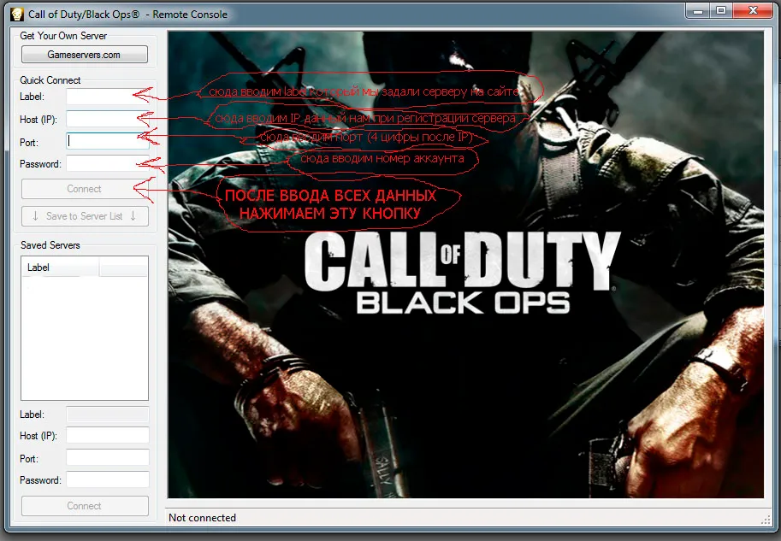
Task: Click the Not connected status bar text
Action: coord(203,518)
